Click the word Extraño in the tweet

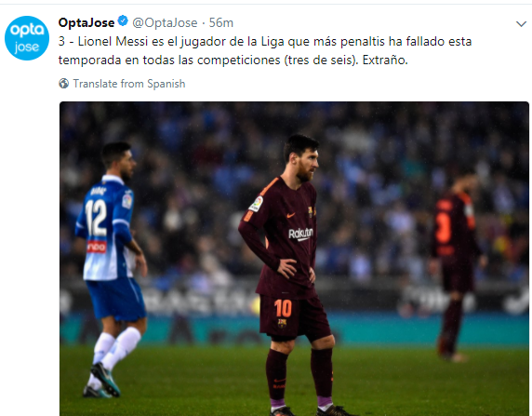coord(385,60)
